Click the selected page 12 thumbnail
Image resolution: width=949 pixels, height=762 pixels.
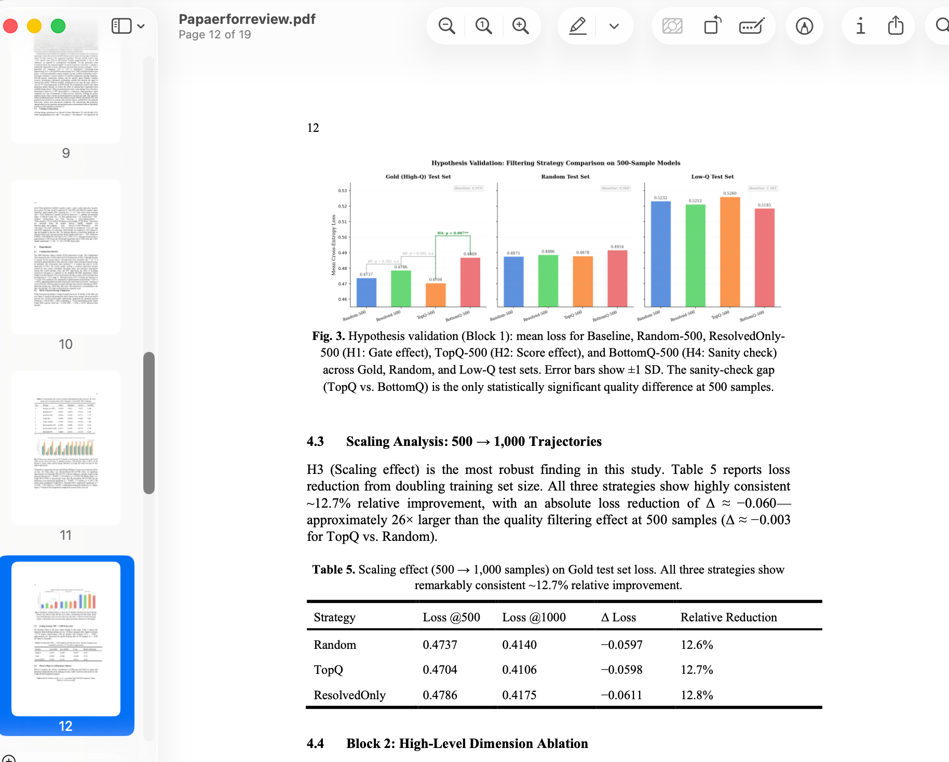(x=66, y=638)
